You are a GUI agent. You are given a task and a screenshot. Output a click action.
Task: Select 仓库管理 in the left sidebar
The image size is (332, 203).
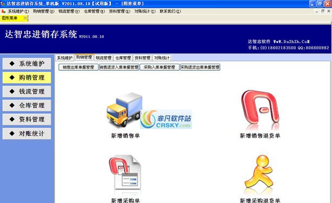[x=27, y=105]
